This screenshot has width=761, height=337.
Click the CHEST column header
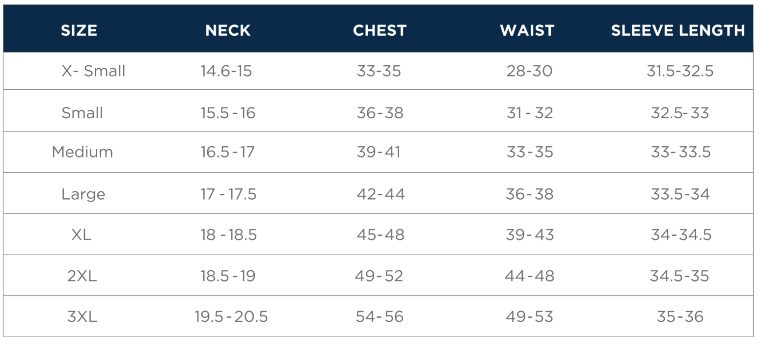(380, 30)
